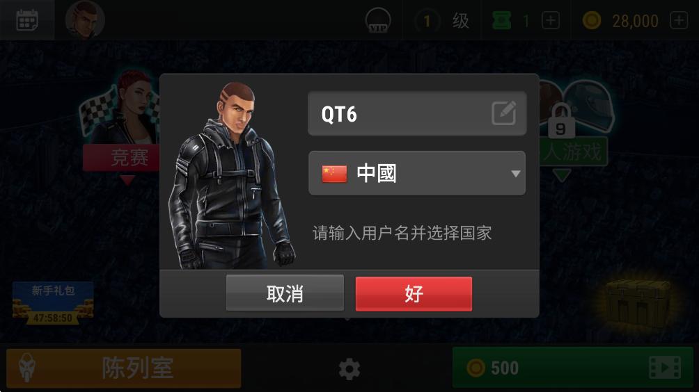
Task: Click the film video icon on the 500 reward bar
Action: click(665, 368)
